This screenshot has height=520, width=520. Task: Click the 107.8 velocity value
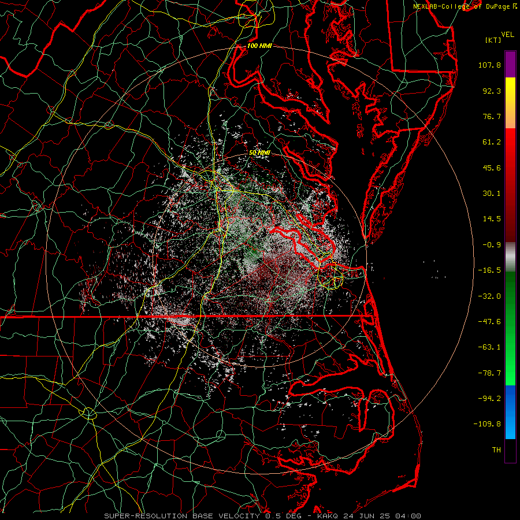489,65
